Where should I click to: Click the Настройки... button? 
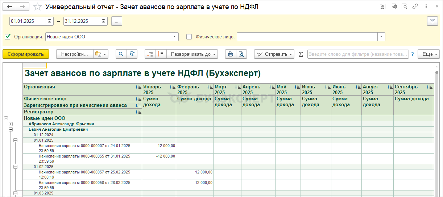(75, 54)
